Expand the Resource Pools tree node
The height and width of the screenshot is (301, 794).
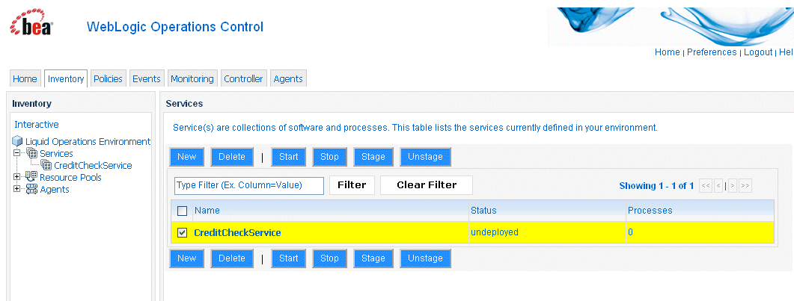click(x=16, y=177)
